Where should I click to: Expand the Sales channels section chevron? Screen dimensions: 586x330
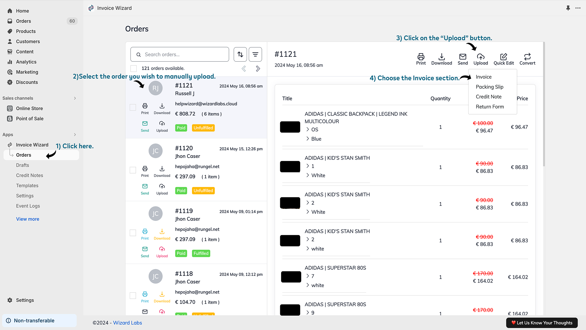pyautogui.click(x=75, y=98)
